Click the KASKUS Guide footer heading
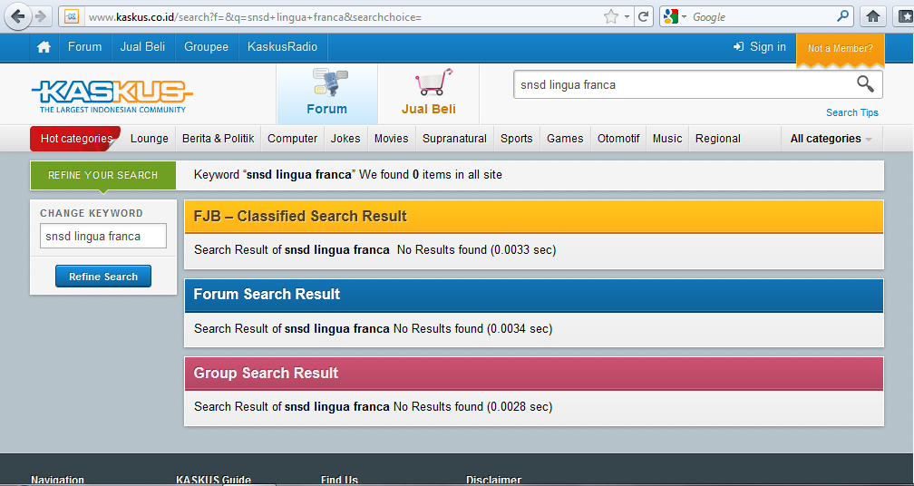Image resolution: width=914 pixels, height=486 pixels. (x=213, y=481)
